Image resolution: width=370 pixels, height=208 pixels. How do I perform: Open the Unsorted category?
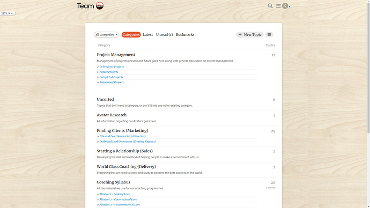click(x=105, y=100)
